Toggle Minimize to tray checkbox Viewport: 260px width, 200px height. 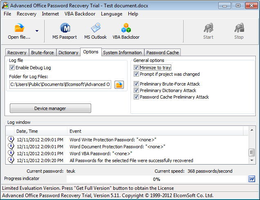pos(136,68)
